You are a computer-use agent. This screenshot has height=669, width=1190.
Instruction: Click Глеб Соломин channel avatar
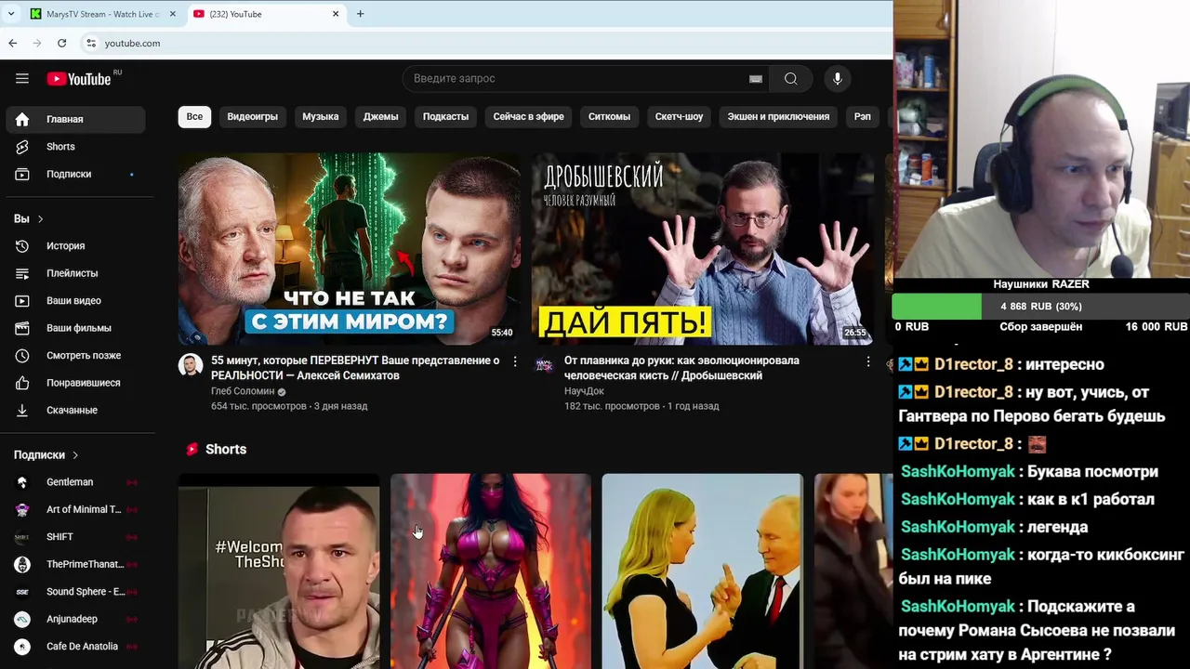191,364
